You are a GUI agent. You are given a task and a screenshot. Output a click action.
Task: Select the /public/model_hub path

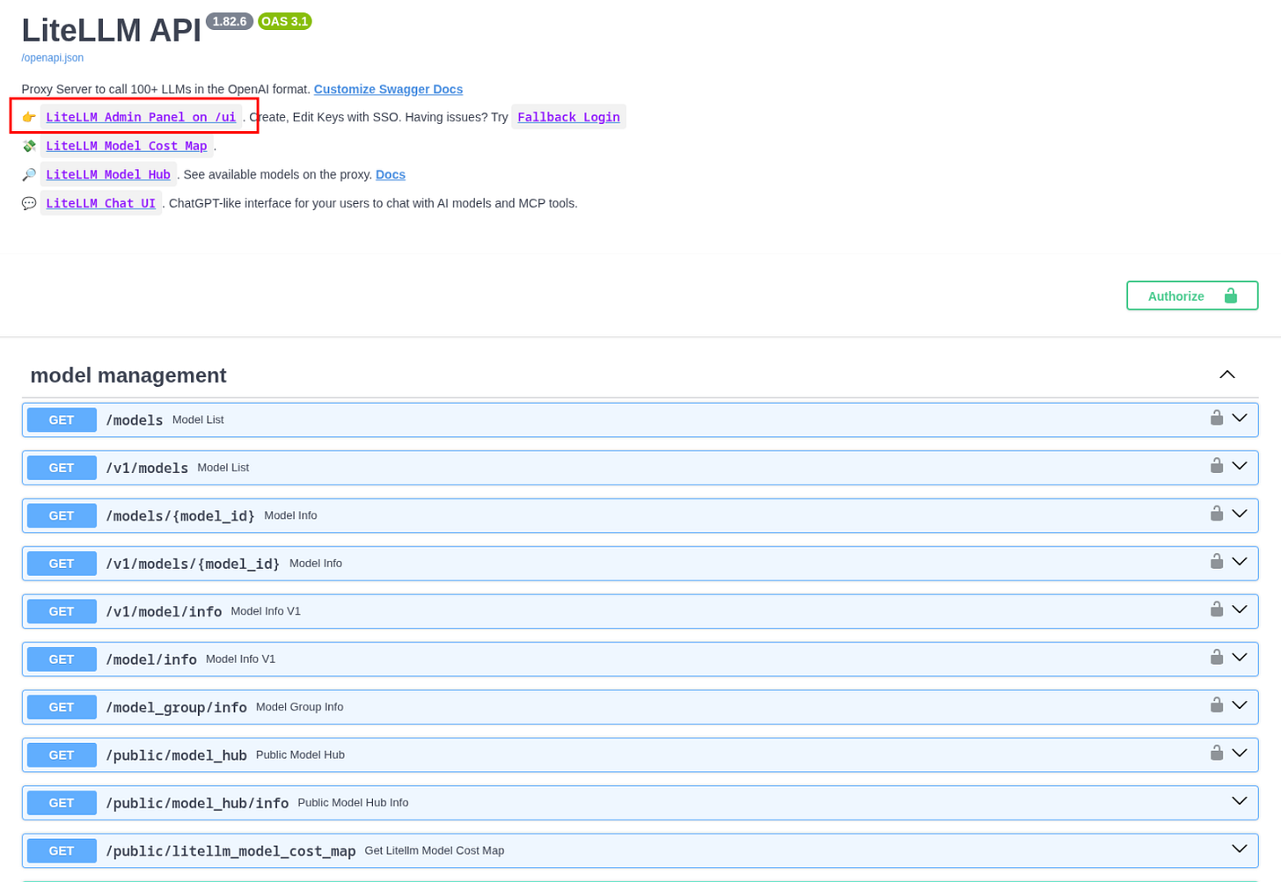[x=176, y=755]
